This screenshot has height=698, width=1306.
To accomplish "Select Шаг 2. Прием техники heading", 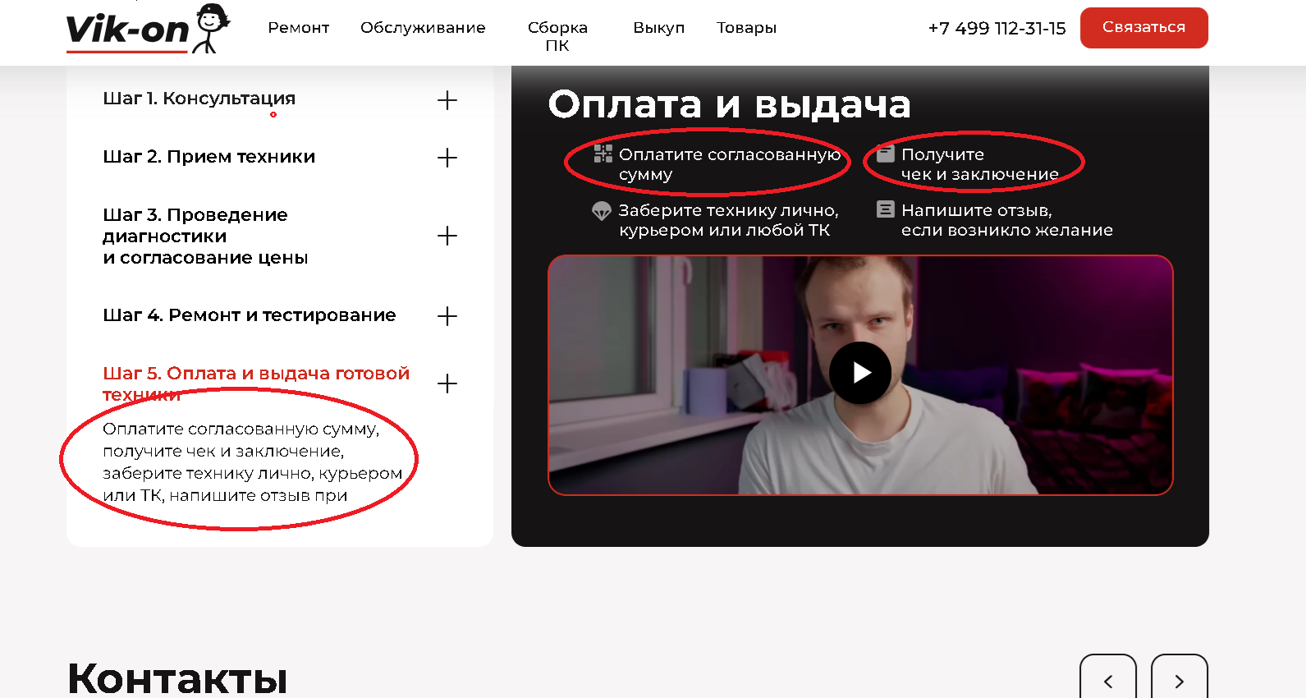I will coord(209,157).
